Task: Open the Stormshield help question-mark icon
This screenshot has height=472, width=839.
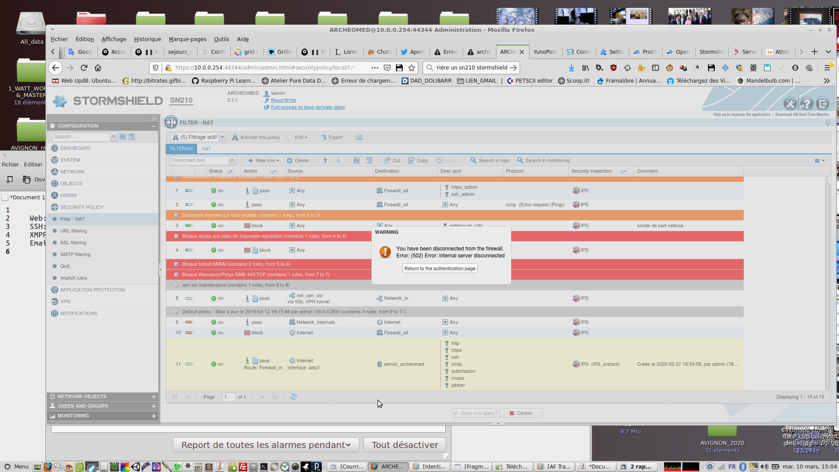Action: coord(807,104)
